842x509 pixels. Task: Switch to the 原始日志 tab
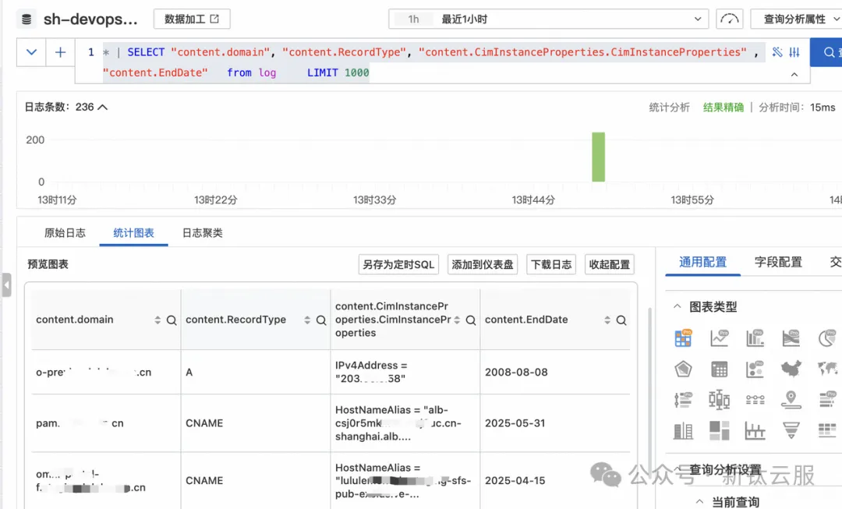coord(65,233)
